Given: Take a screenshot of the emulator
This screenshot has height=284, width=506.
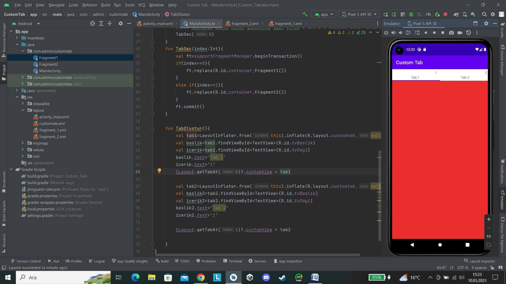Looking at the screenshot, I should point(451,33).
